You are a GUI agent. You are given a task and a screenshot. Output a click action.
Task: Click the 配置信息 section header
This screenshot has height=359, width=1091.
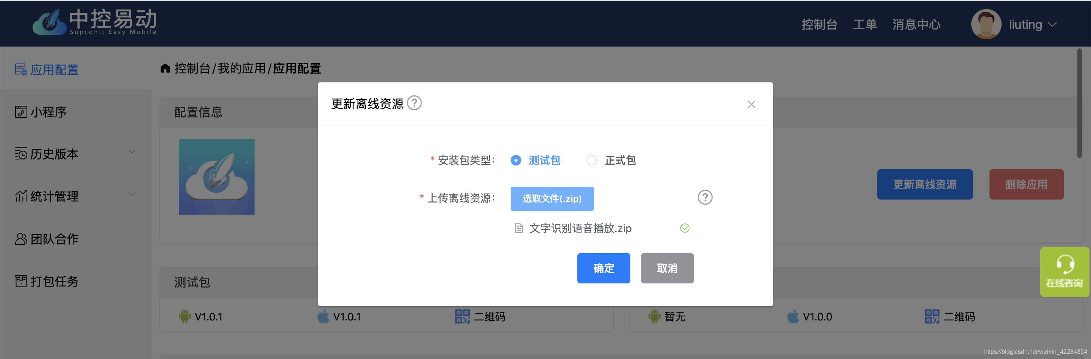pos(198,112)
